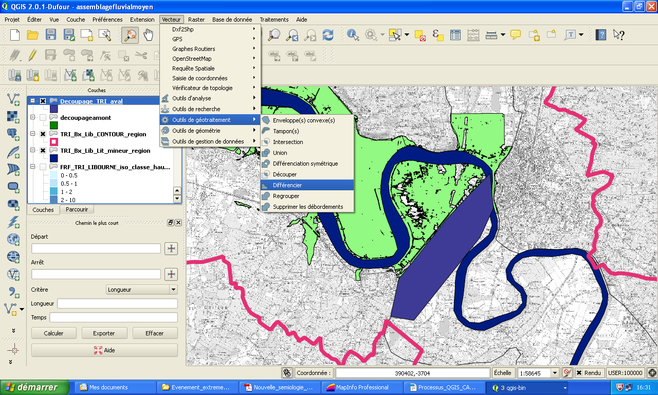Pick Arrêt point with crosshair button
658x395 pixels.
[171, 274]
